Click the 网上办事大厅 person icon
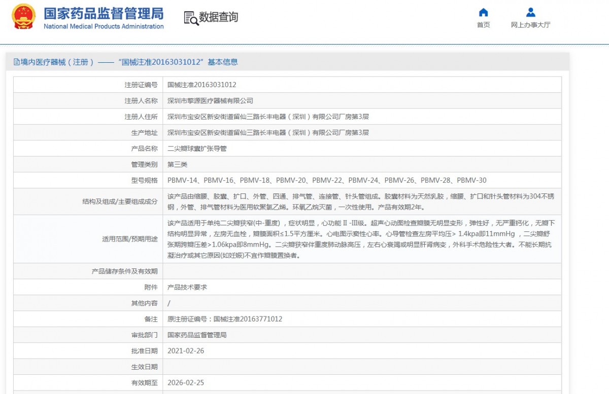The height and width of the screenshot is (394, 609). pyautogui.click(x=530, y=12)
